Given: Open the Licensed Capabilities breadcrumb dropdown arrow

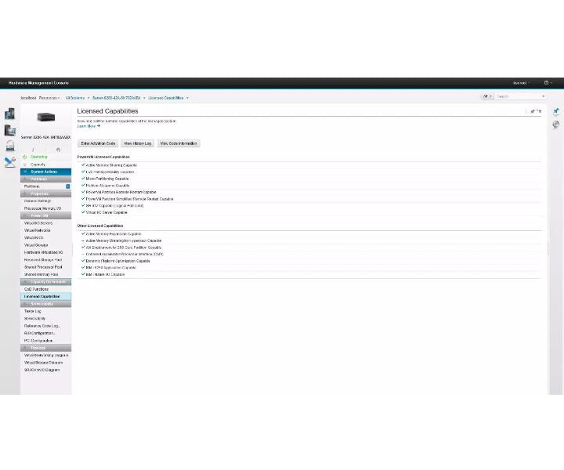Looking at the screenshot, I should (x=187, y=98).
